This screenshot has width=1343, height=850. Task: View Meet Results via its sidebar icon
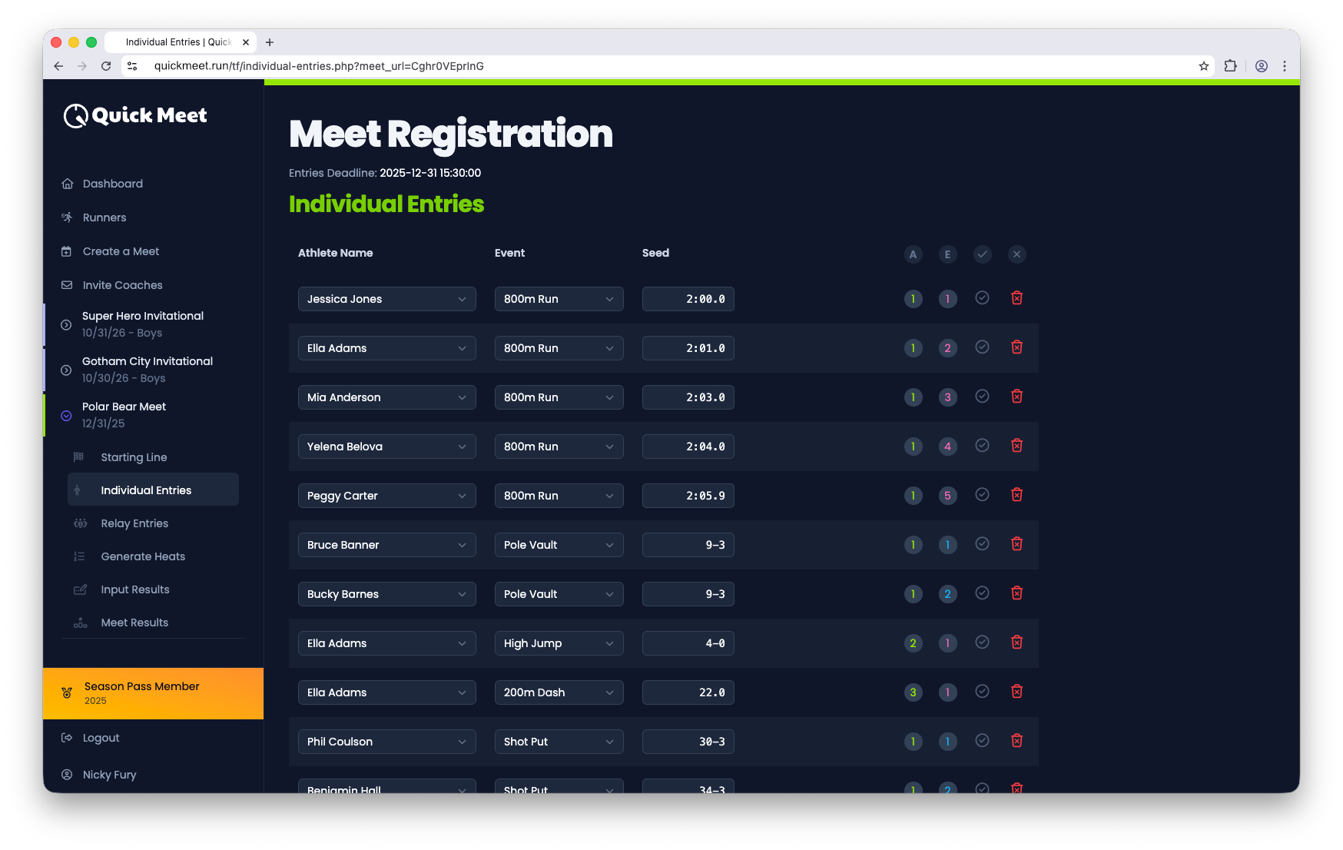tap(80, 623)
